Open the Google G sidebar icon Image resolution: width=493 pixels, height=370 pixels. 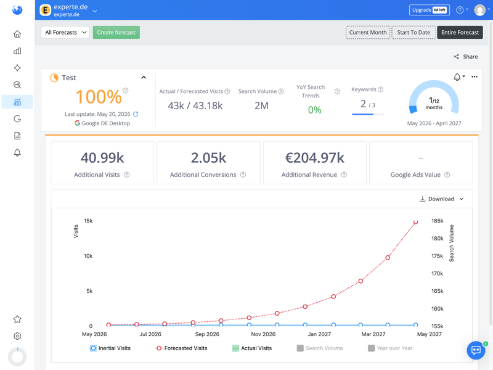(17, 118)
